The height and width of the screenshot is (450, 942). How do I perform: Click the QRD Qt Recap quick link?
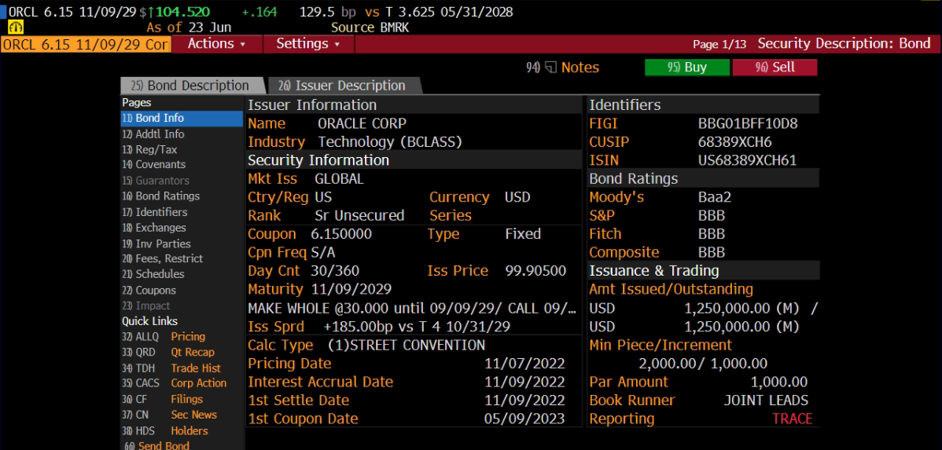168,352
